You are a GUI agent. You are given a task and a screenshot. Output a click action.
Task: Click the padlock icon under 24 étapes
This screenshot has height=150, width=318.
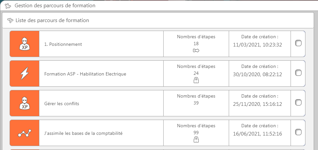196,80
